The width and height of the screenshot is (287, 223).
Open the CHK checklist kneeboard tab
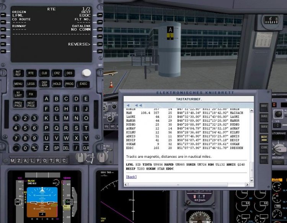pos(264,149)
